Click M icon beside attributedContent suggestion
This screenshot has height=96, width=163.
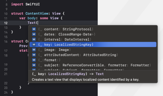coord(34,55)
